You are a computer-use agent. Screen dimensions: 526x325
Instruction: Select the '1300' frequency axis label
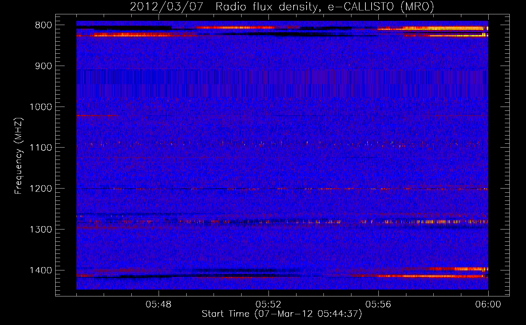[x=41, y=229]
